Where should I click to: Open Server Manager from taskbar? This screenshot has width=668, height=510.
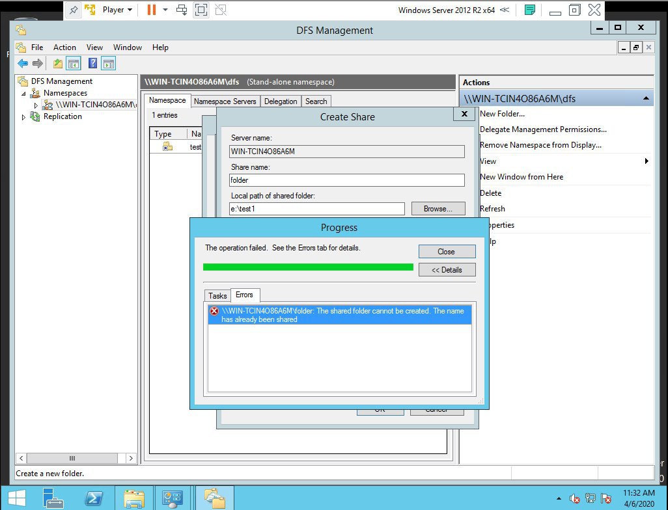53,498
